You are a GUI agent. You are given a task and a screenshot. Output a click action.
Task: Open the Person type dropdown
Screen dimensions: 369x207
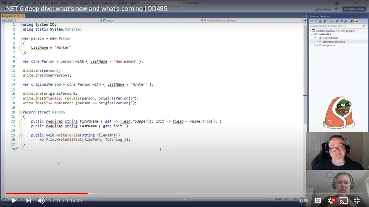[152, 21]
